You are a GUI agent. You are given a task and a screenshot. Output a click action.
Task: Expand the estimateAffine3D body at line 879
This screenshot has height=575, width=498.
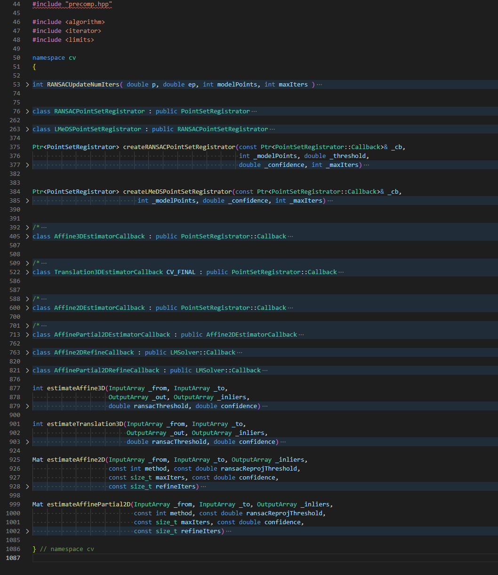pyautogui.click(x=27, y=406)
